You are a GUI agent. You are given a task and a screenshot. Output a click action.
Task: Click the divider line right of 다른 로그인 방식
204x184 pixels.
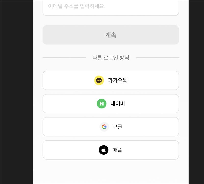[x=158, y=58]
